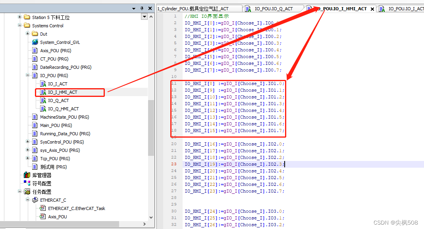424x229 pixels.
Task: Click the 库管理器 library manager icon
Action: [x=27, y=175]
